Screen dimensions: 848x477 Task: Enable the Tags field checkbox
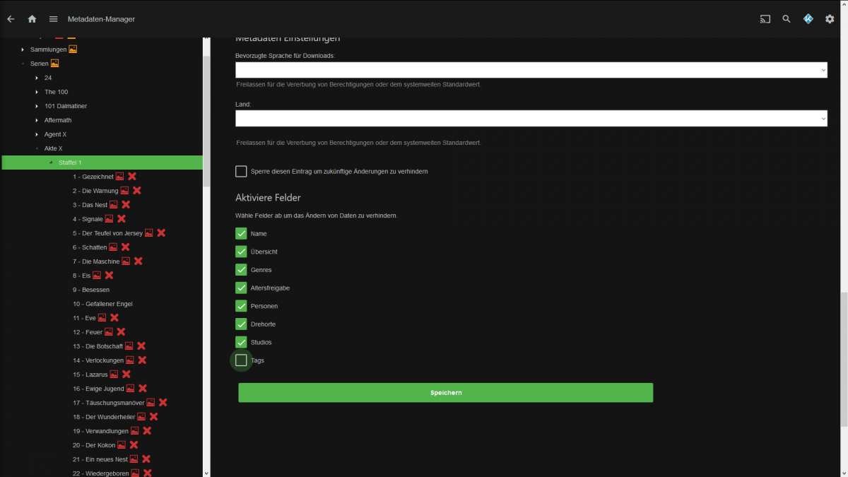[241, 360]
